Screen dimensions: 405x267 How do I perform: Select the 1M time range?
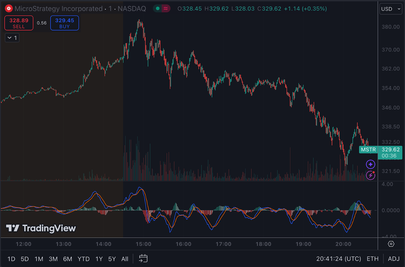(39, 259)
